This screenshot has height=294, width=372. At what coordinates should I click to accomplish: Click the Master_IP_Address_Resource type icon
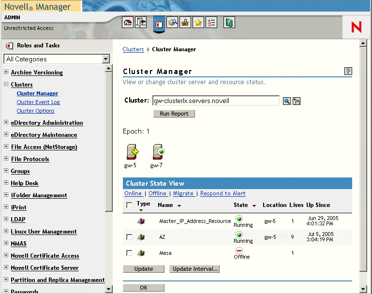[141, 221]
